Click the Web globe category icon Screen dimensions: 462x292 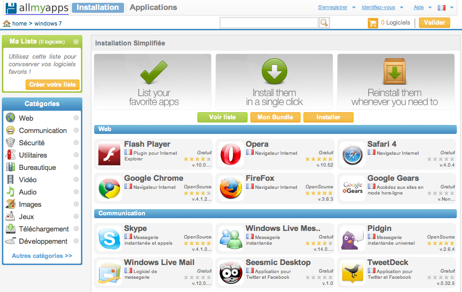coord(10,117)
